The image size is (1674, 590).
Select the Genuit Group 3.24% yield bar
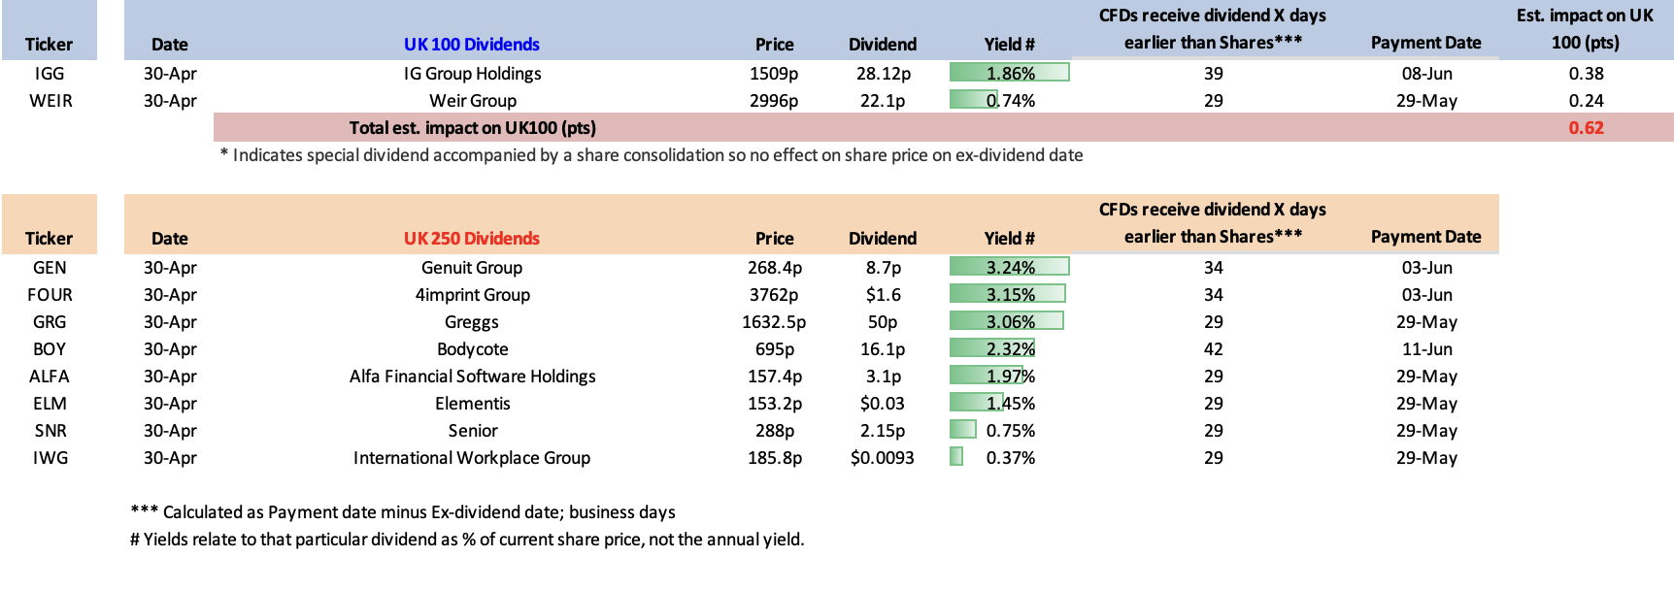(1009, 268)
